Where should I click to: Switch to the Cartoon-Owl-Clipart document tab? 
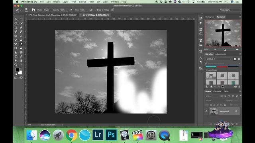(52, 15)
